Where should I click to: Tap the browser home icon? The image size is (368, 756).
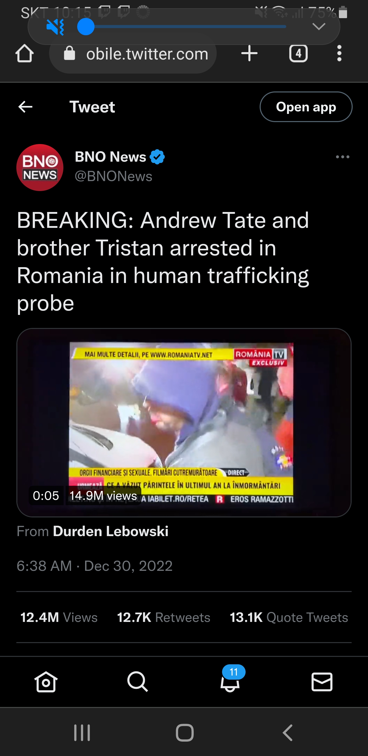24,54
